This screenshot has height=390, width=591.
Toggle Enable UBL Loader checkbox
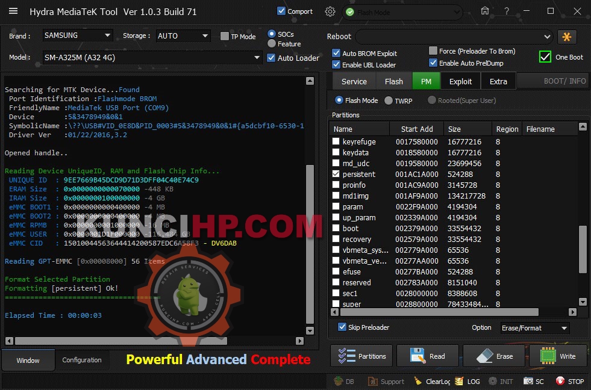pyautogui.click(x=336, y=64)
